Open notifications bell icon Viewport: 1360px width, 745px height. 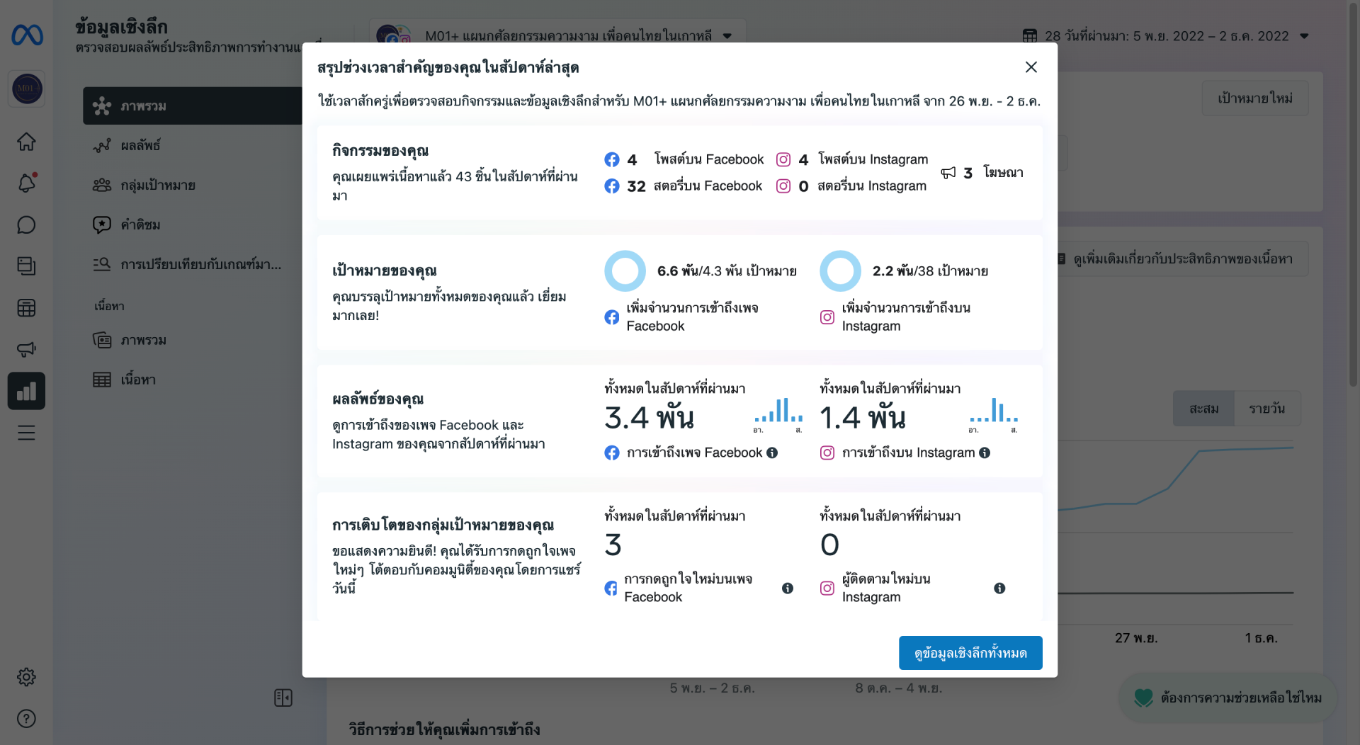click(x=26, y=183)
